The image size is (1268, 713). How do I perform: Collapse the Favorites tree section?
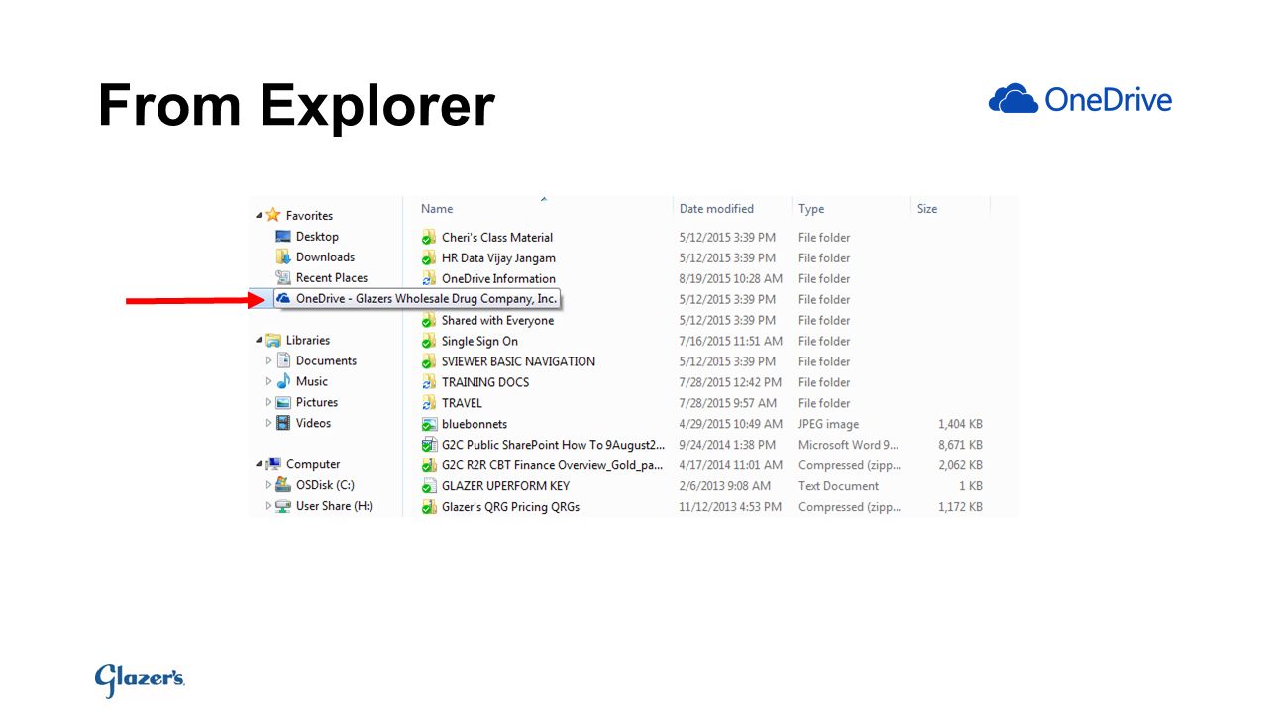coord(260,216)
